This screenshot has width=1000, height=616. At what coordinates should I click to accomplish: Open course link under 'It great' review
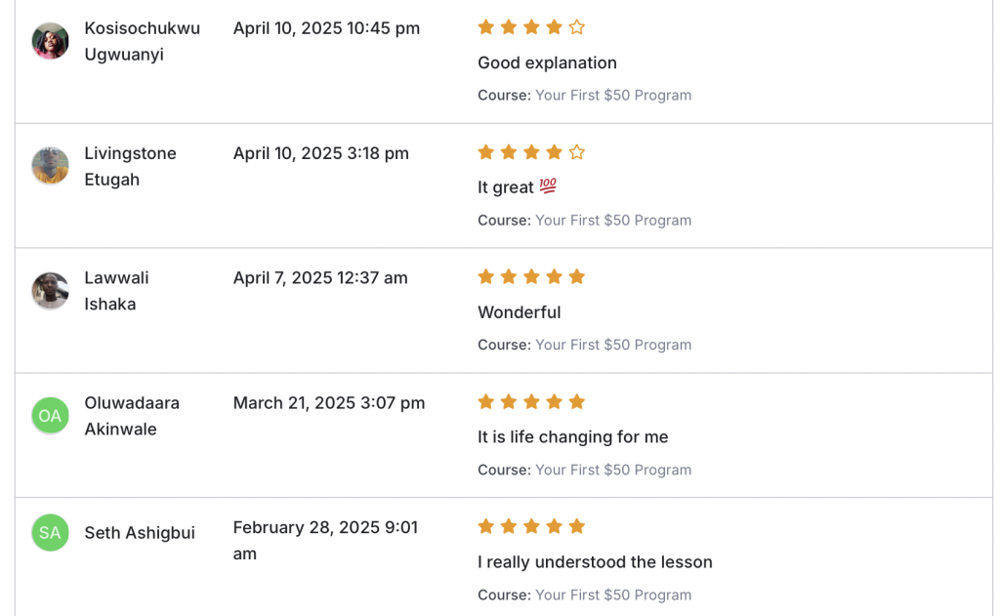[612, 221]
